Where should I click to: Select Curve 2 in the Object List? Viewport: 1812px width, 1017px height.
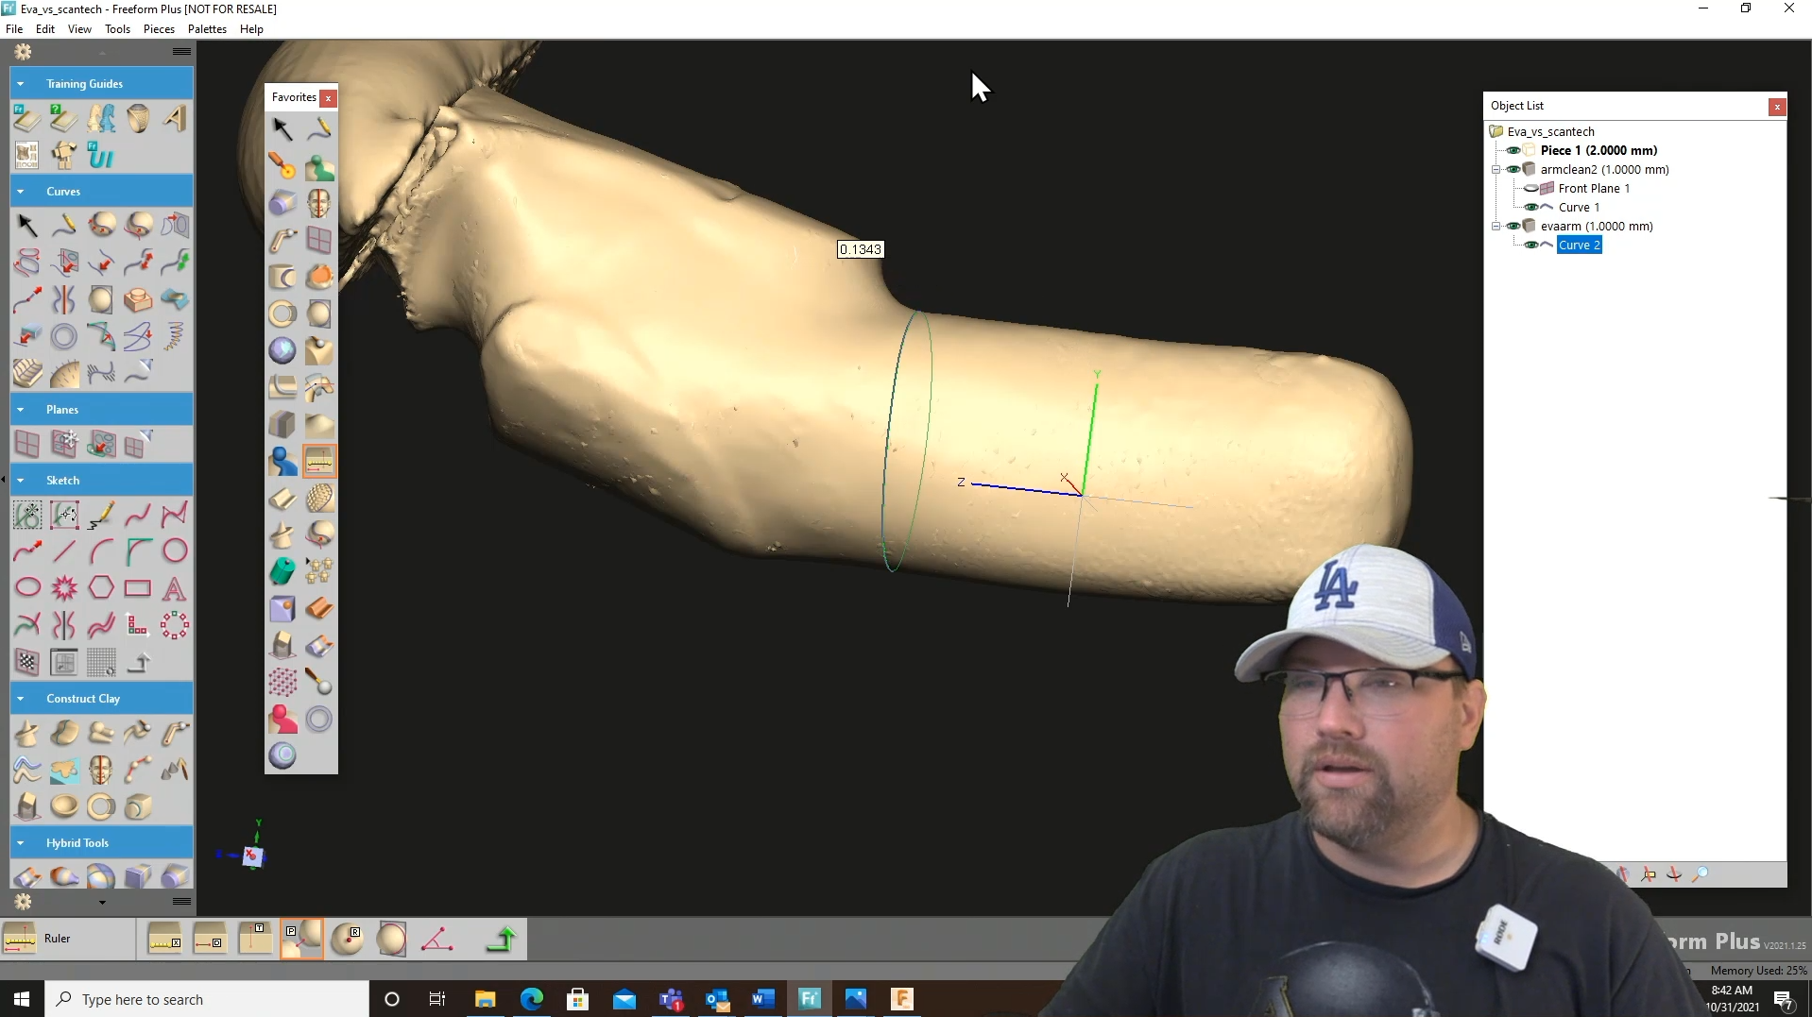point(1579,245)
